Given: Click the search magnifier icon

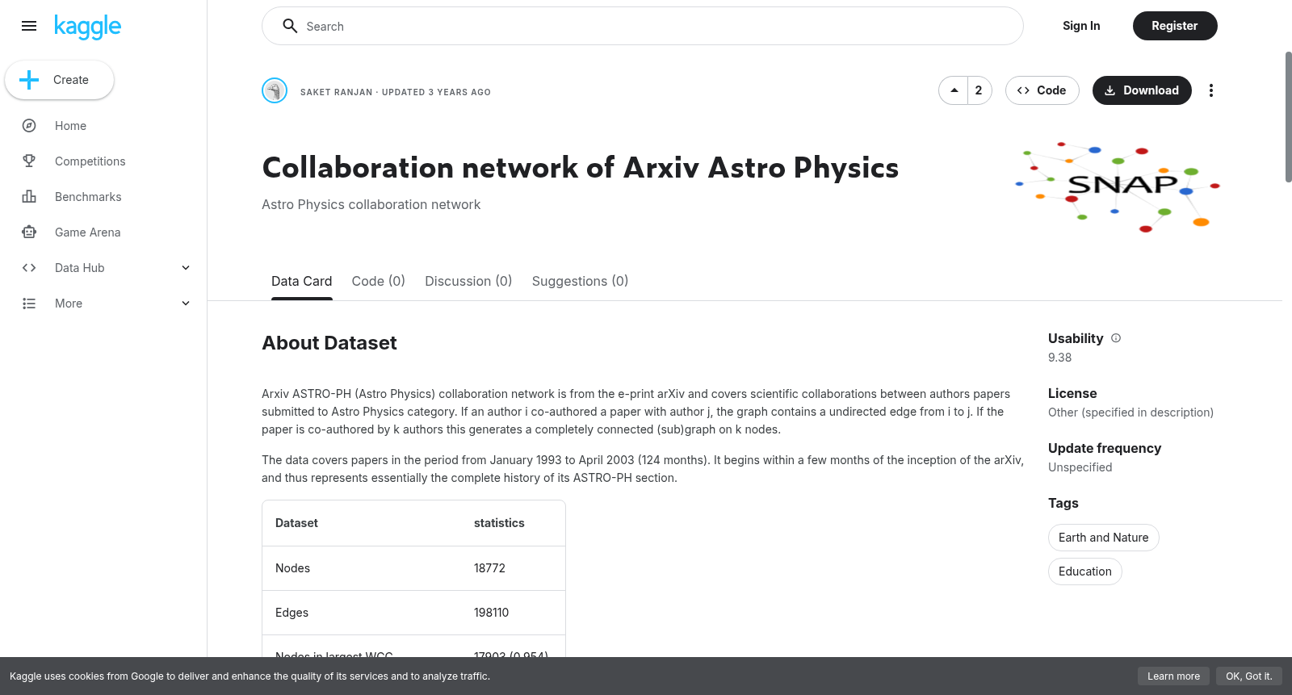Looking at the screenshot, I should pyautogui.click(x=290, y=26).
